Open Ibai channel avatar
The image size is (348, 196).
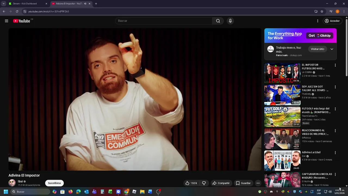coord(12,183)
